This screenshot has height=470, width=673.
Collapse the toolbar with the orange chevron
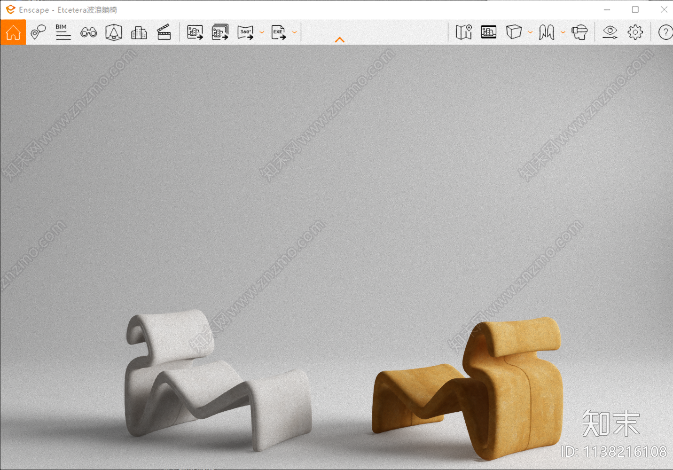340,40
